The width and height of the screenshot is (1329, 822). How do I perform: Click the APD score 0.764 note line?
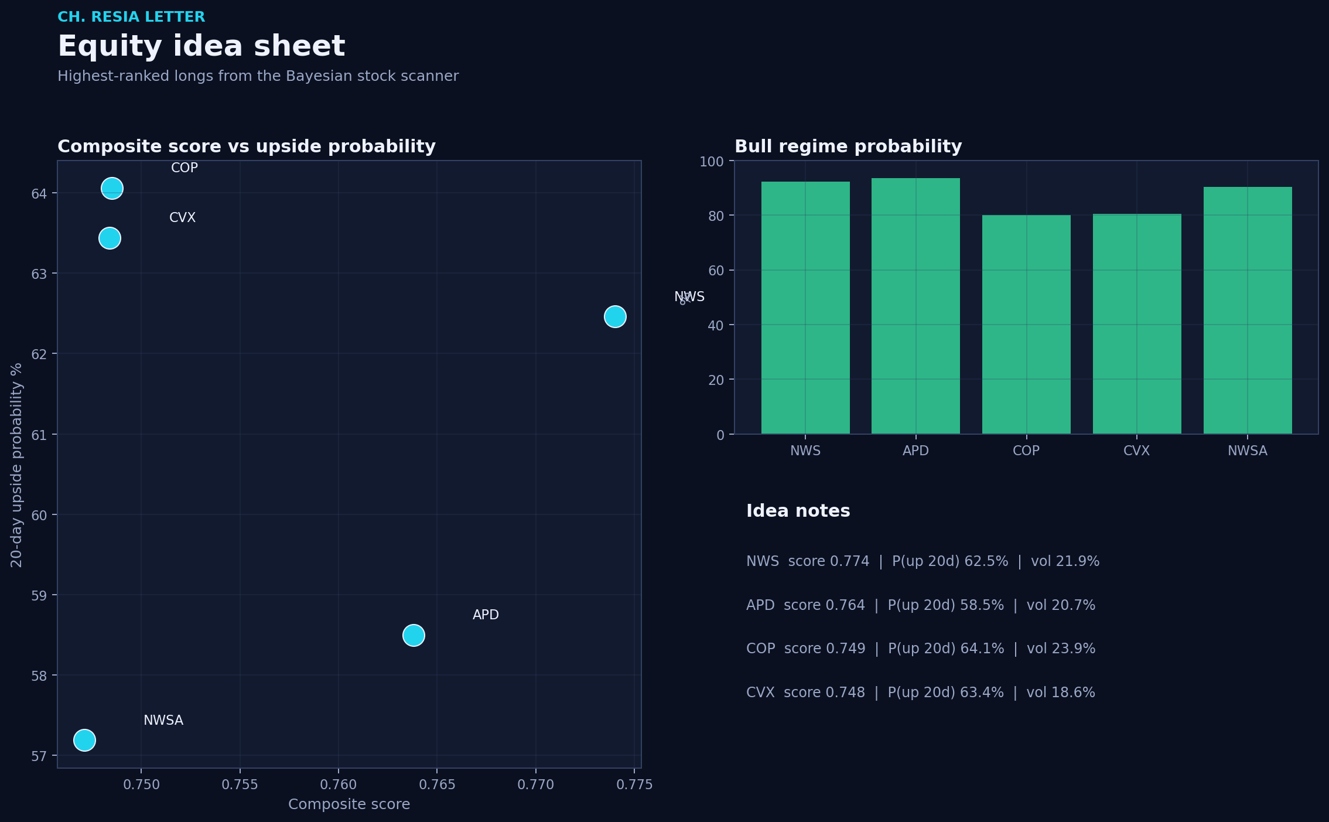pos(921,605)
